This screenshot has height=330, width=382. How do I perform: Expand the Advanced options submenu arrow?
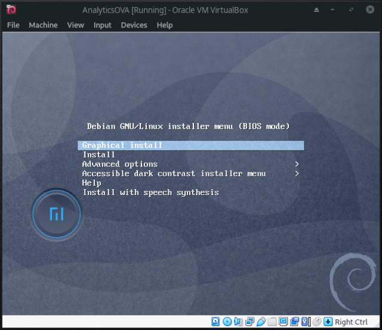point(297,164)
